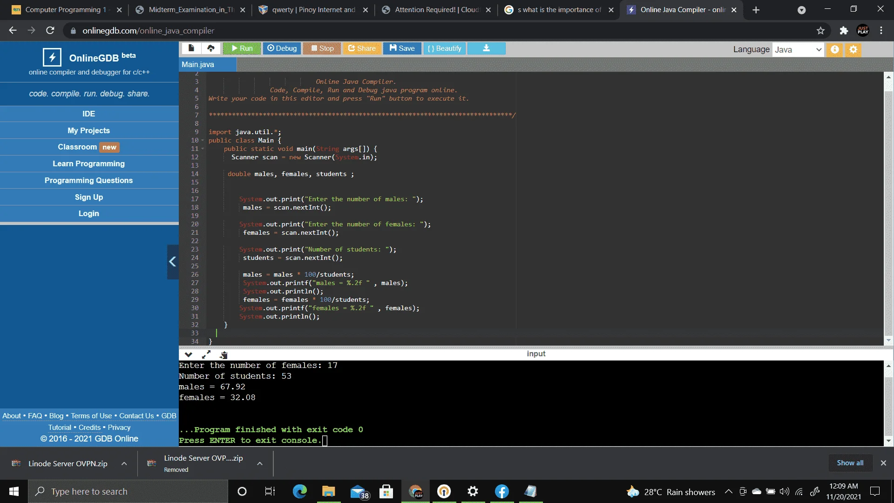Open Facebook from the taskbar
Image resolution: width=894 pixels, height=503 pixels.
(x=501, y=491)
